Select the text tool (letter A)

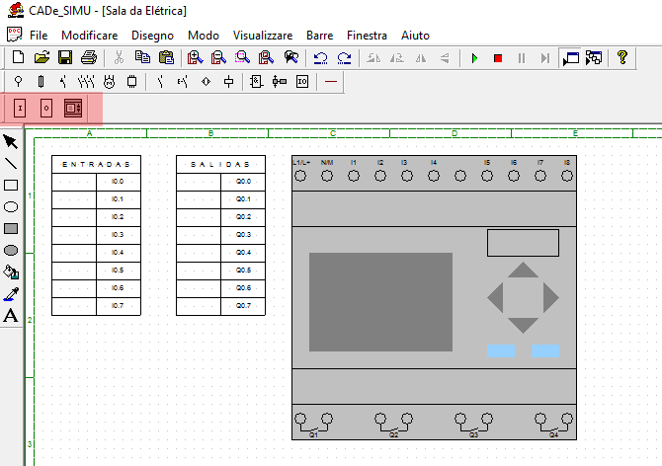(x=11, y=316)
